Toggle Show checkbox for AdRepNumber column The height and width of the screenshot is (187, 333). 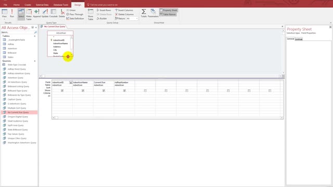coord(125,90)
